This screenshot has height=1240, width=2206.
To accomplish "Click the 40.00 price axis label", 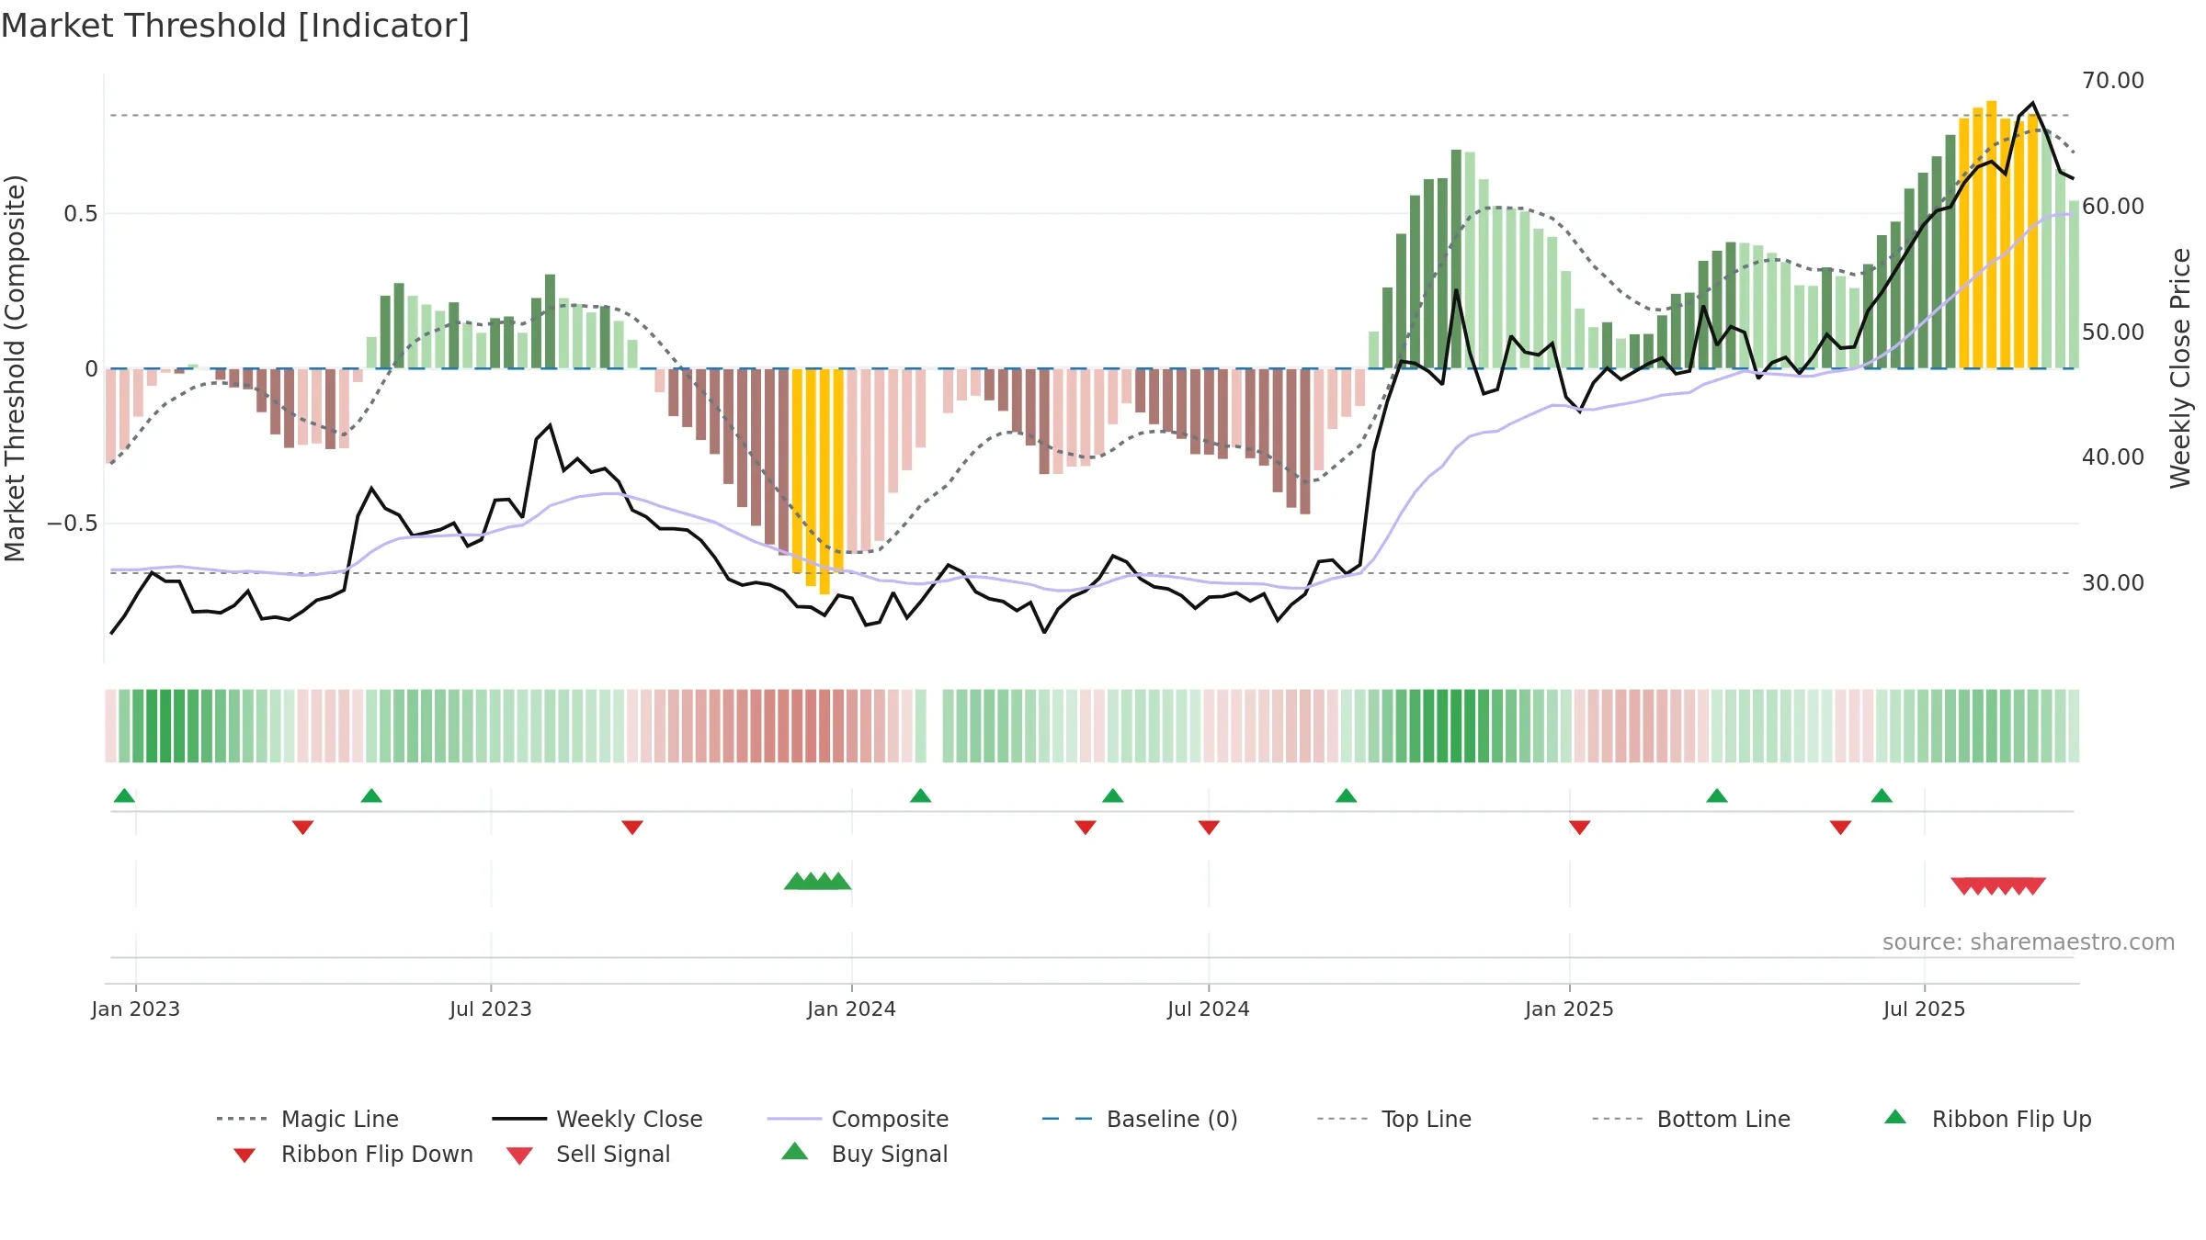I will pyautogui.click(x=2112, y=457).
